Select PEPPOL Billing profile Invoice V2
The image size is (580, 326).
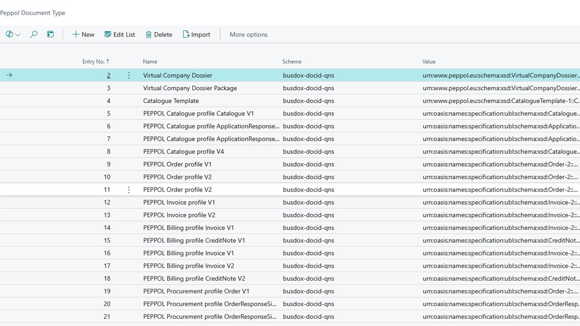[188, 266]
